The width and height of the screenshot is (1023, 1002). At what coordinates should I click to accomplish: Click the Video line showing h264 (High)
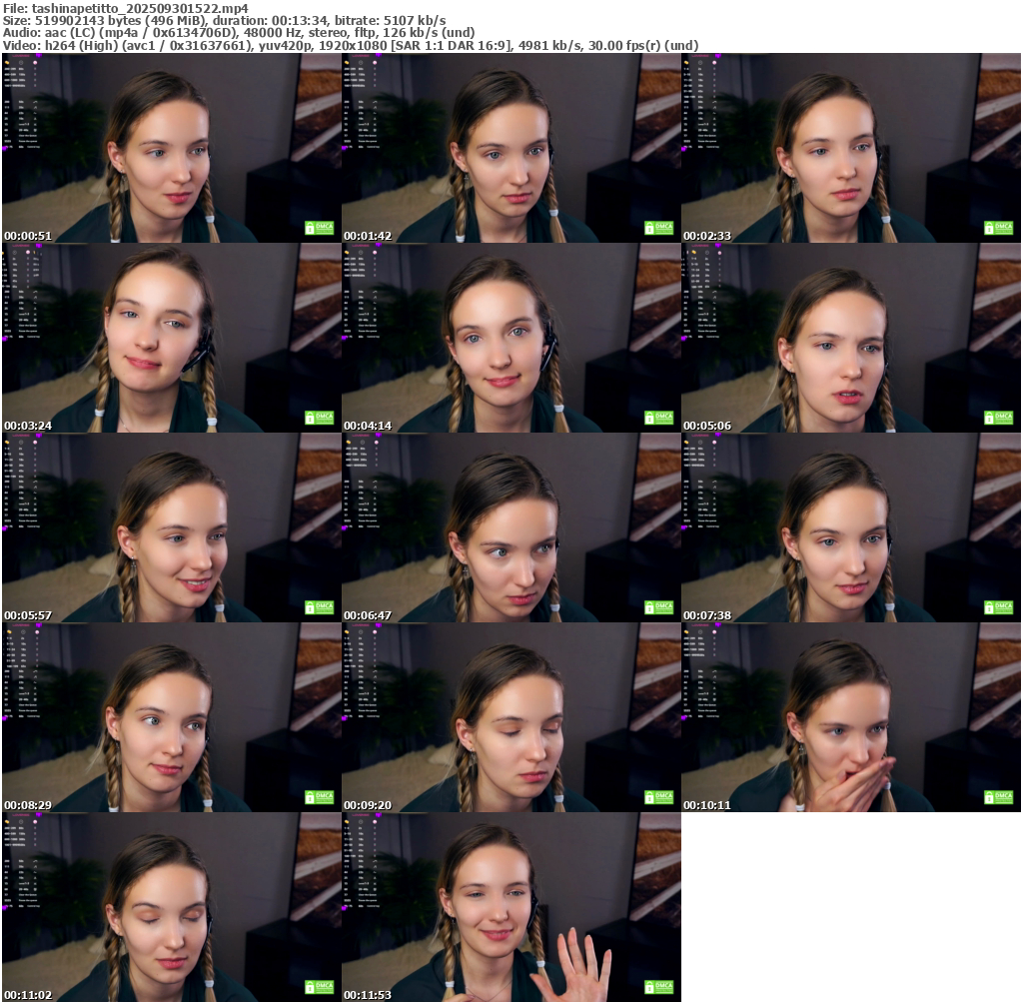351,46
